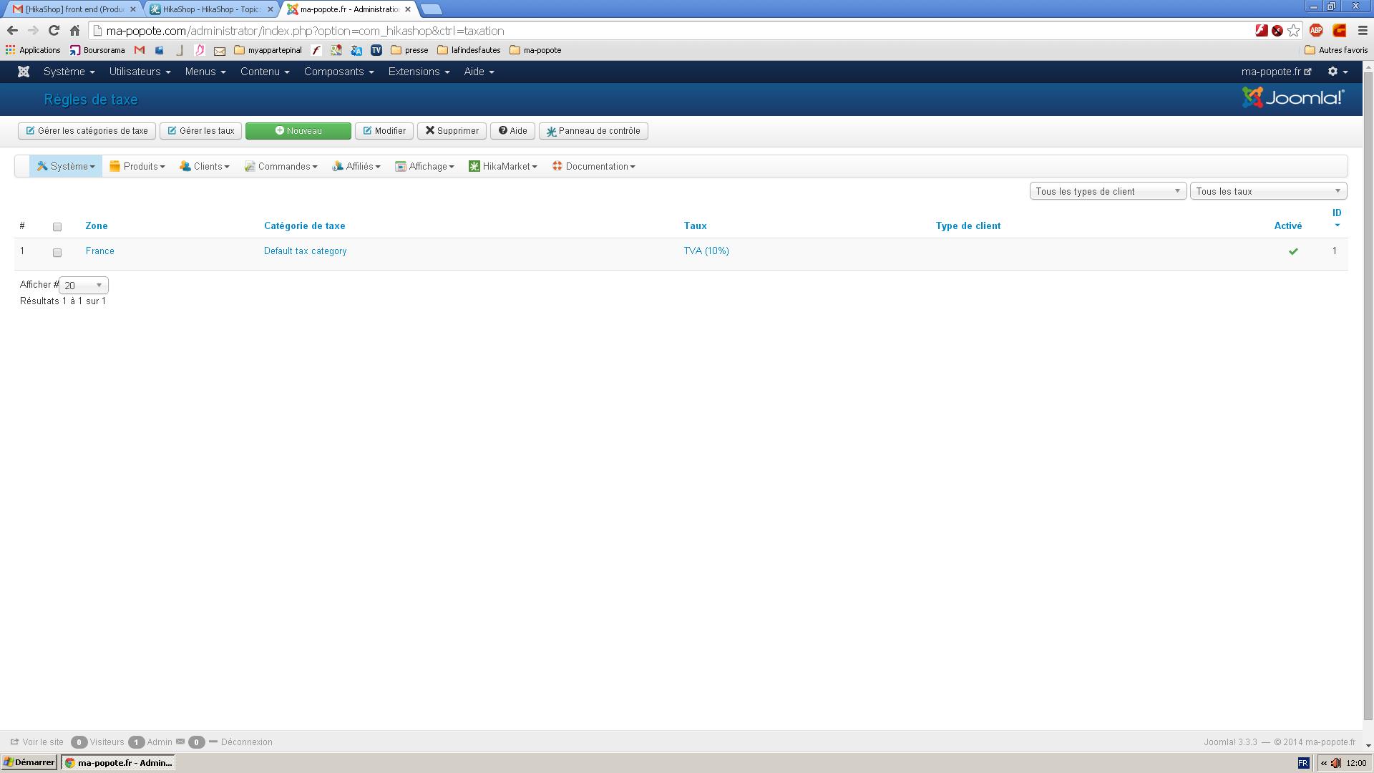Tick the checkbox for the France row

[57, 253]
